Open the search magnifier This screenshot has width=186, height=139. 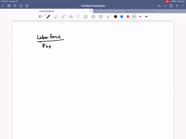click(x=15, y=6)
